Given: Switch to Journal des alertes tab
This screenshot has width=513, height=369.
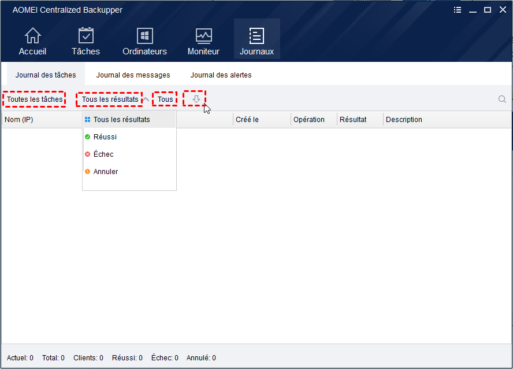Looking at the screenshot, I should [x=221, y=75].
